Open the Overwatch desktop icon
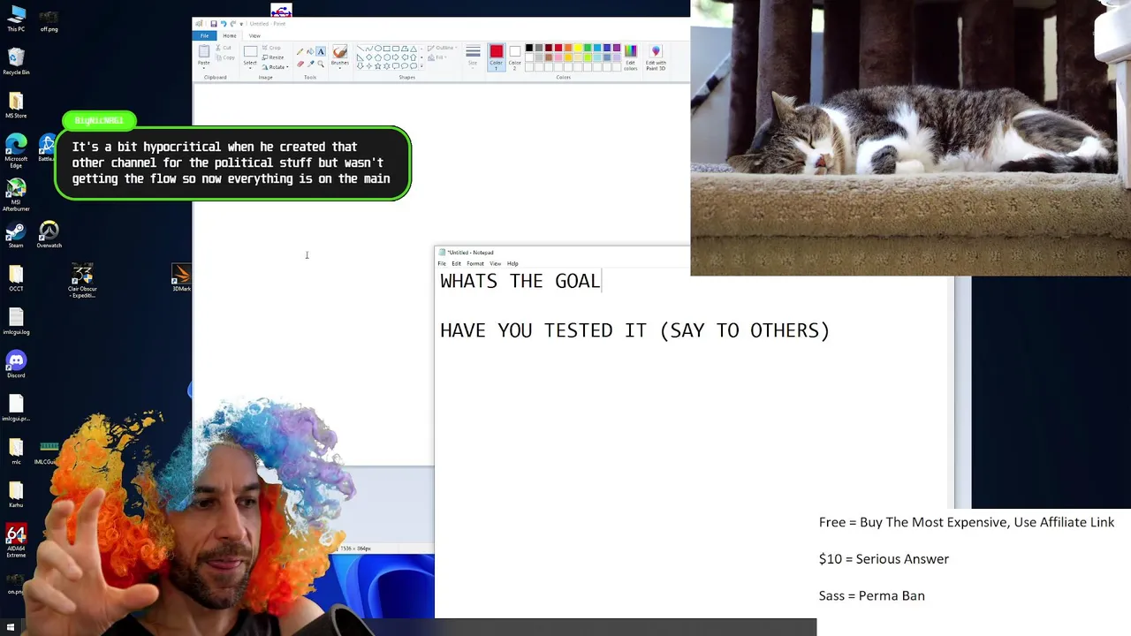 click(x=49, y=235)
